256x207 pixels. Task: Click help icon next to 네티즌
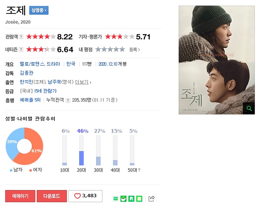[21, 50]
